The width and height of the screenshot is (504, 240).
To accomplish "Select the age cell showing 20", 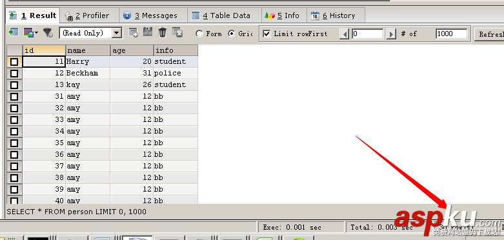I will 132,62.
